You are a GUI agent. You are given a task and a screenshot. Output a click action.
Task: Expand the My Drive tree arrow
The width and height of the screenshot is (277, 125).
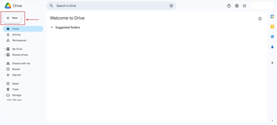pyautogui.click(x=5, y=49)
